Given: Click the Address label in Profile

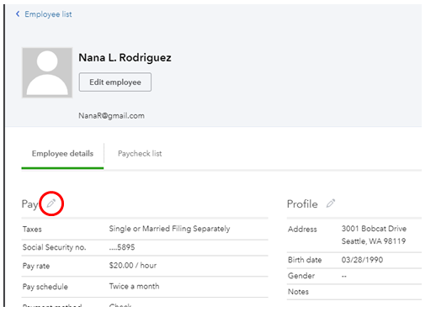Looking at the screenshot, I should [x=302, y=229].
